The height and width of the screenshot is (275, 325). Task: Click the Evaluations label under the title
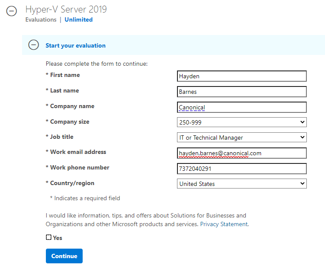pos(41,19)
